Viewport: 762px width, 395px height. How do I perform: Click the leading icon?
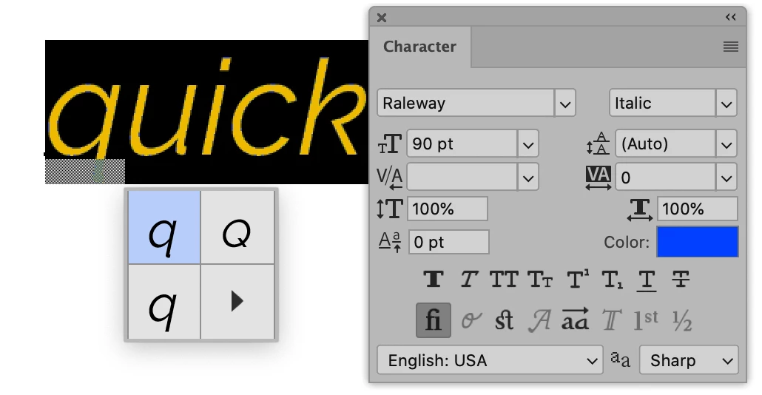(598, 144)
